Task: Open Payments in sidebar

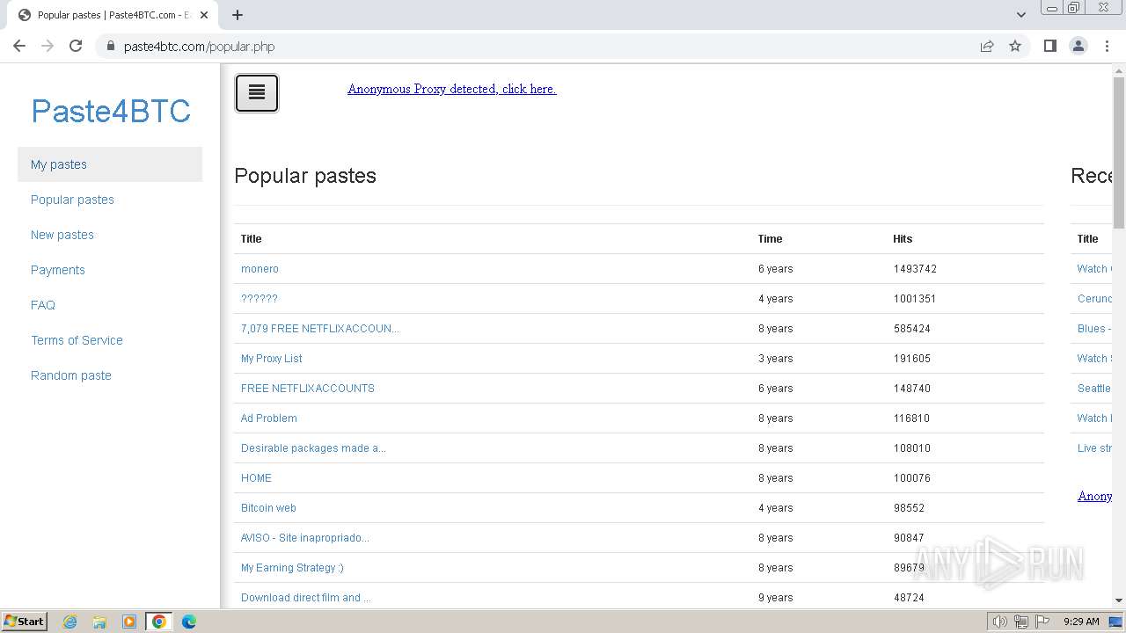Action: click(x=110, y=270)
